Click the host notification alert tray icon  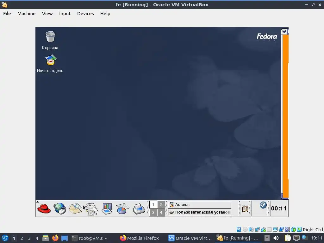click(305, 238)
